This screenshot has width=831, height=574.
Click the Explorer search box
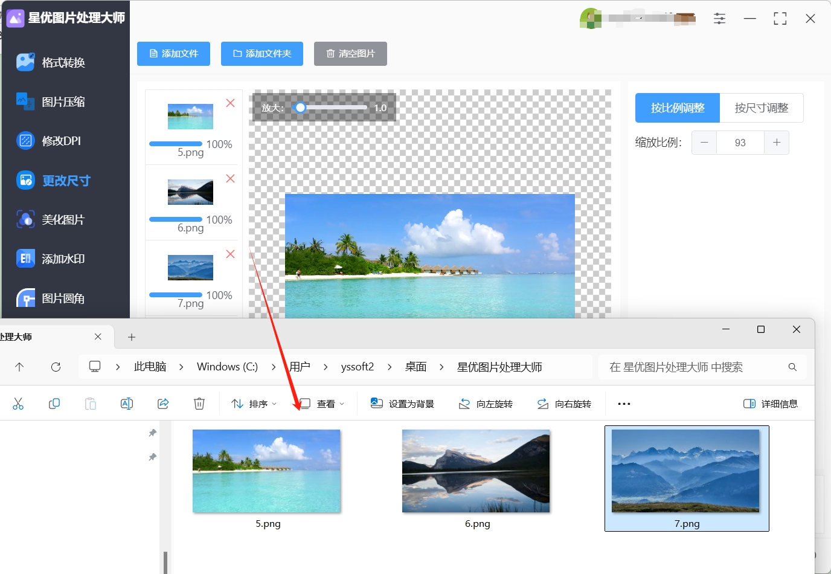tap(702, 367)
